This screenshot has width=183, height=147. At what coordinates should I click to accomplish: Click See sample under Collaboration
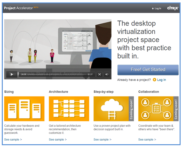tap(147, 139)
